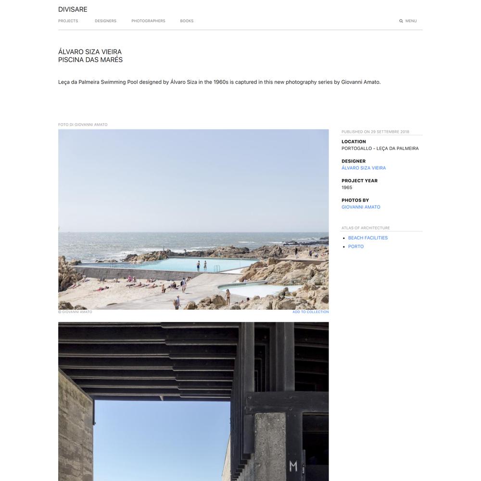Open the PHOTOGRAPHERS navigation item
This screenshot has width=481, height=481.
tap(148, 21)
